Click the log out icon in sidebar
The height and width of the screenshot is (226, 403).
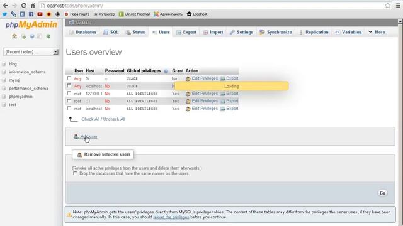pyautogui.click(x=23, y=36)
